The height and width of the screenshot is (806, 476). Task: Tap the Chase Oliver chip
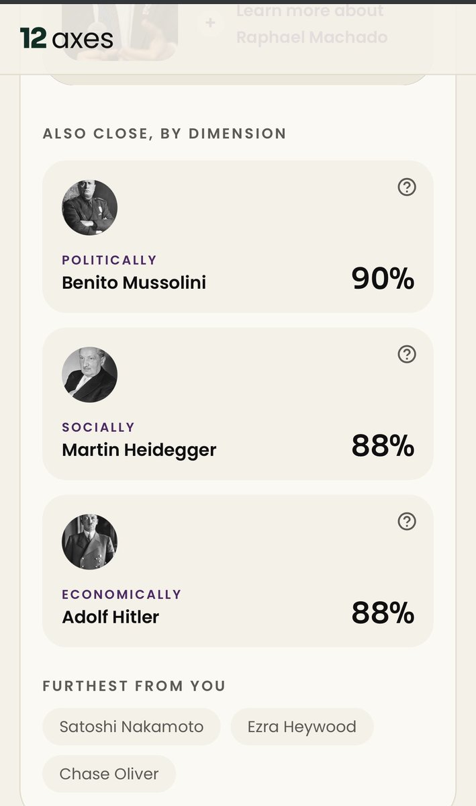[109, 774]
